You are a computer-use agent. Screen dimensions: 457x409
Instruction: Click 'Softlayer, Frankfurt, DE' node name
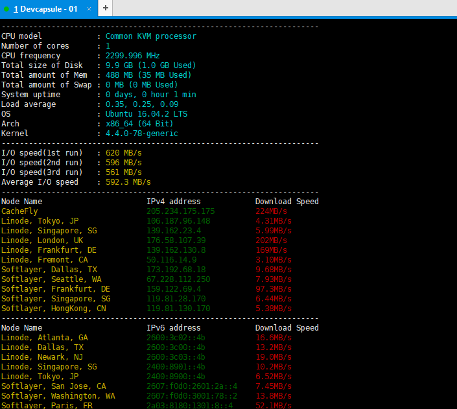[x=56, y=289]
